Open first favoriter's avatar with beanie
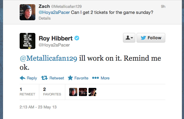Viewport: 184px width, 119px height. pos(73,92)
